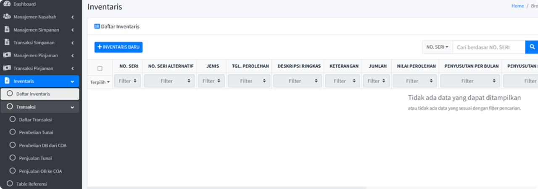Screen dimensions: 538x189
Task: Tick the select-all checkbox in table header
Action: [x=100, y=68]
